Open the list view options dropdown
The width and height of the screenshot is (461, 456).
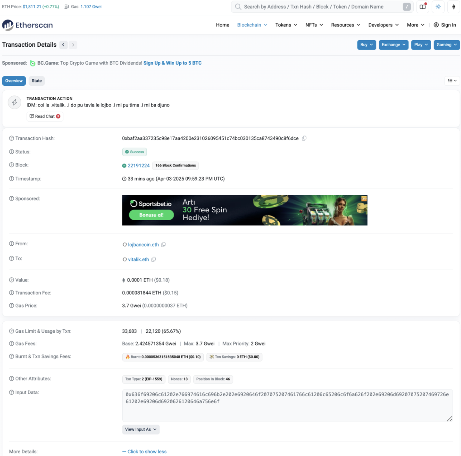tap(452, 81)
